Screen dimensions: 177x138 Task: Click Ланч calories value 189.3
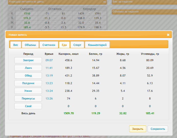point(69,68)
